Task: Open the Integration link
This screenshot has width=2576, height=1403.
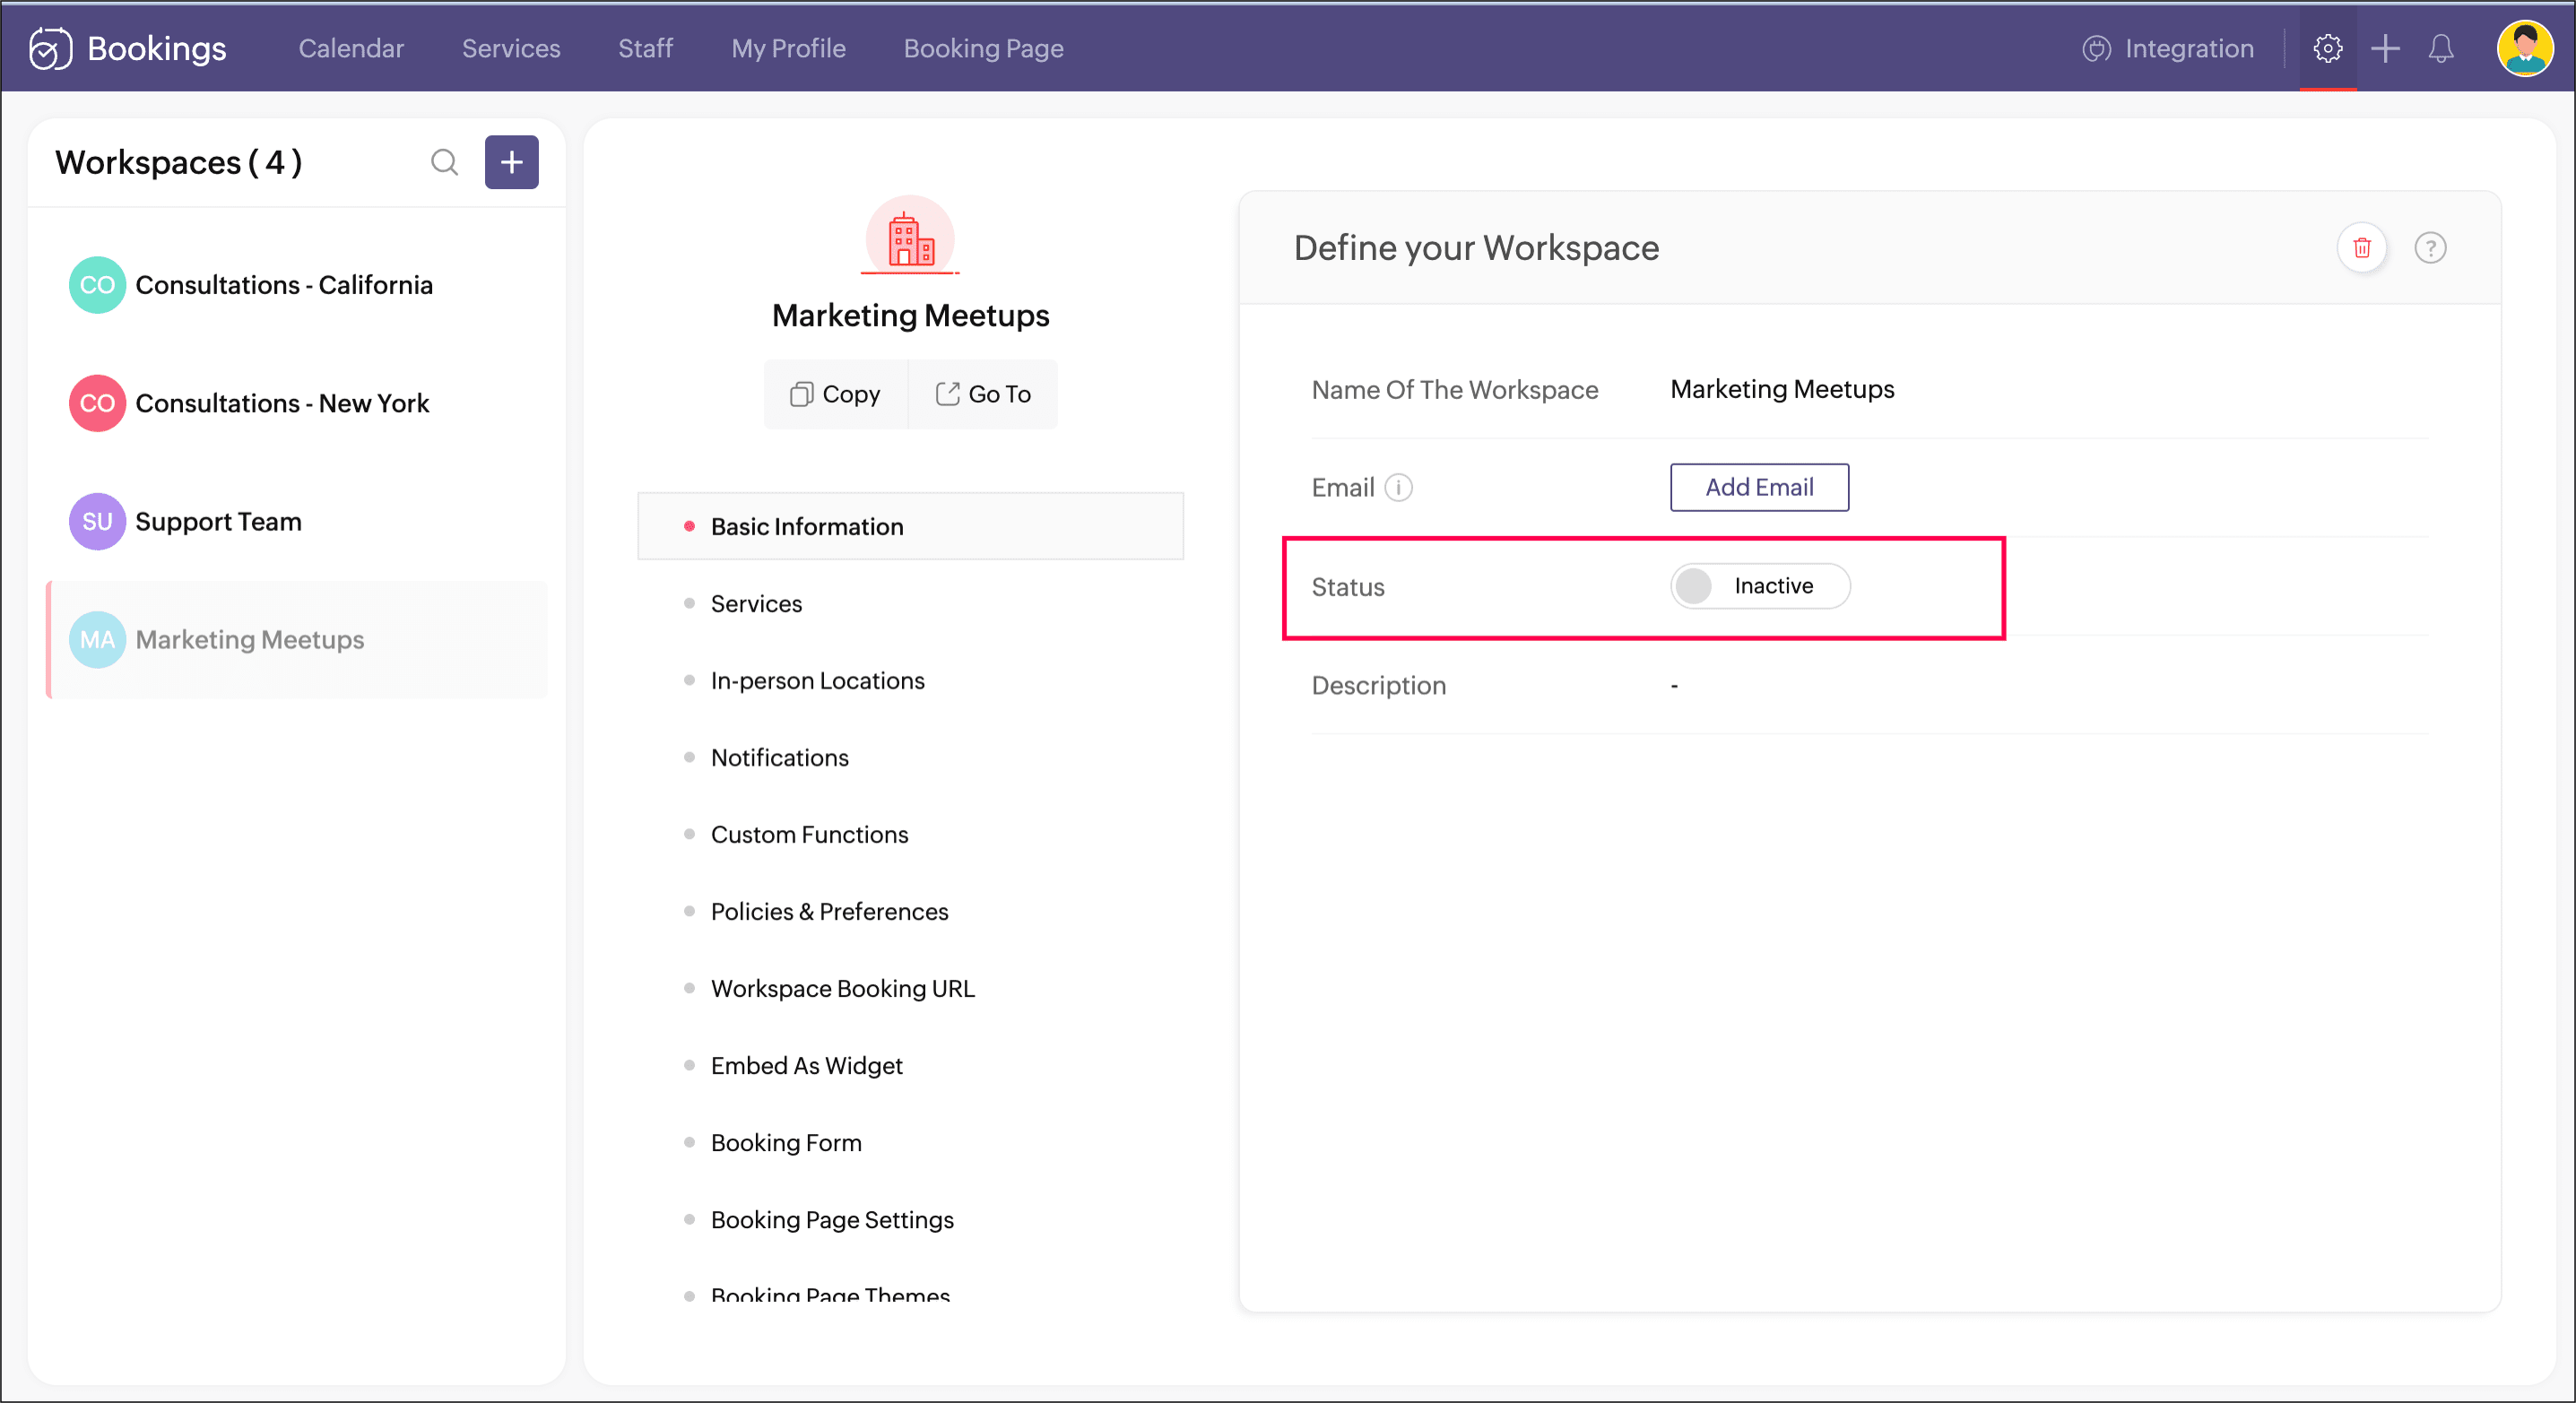Action: [x=2189, y=48]
